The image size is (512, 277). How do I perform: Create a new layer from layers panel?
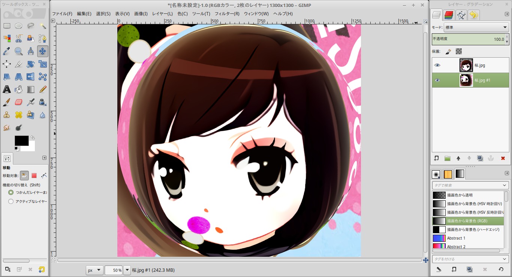coord(436,158)
